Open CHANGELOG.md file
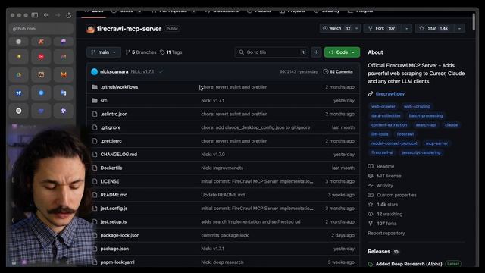Screen dimensions: 485x273 pyautogui.click(x=118, y=155)
